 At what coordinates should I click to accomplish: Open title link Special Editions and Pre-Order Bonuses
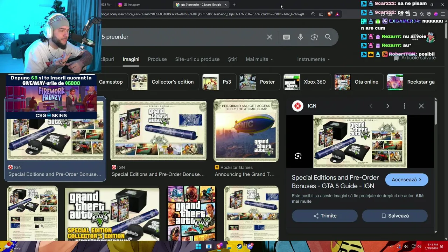[335, 182]
